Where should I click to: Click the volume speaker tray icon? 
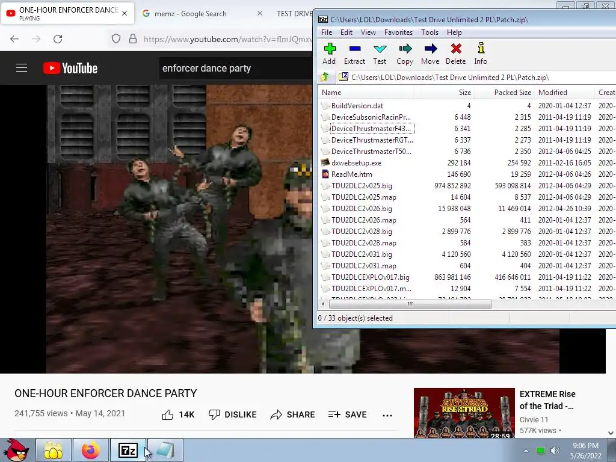point(555,451)
